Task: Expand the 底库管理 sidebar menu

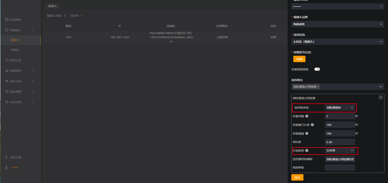Action: pyautogui.click(x=33, y=91)
